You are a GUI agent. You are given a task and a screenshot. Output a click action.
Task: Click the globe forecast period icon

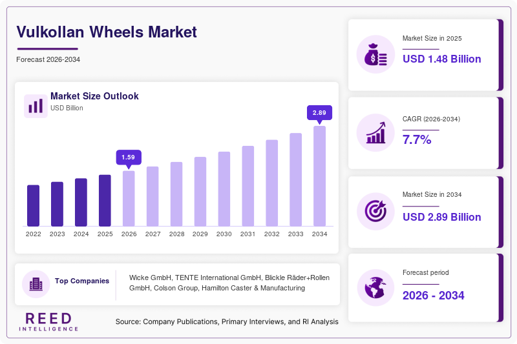(375, 288)
